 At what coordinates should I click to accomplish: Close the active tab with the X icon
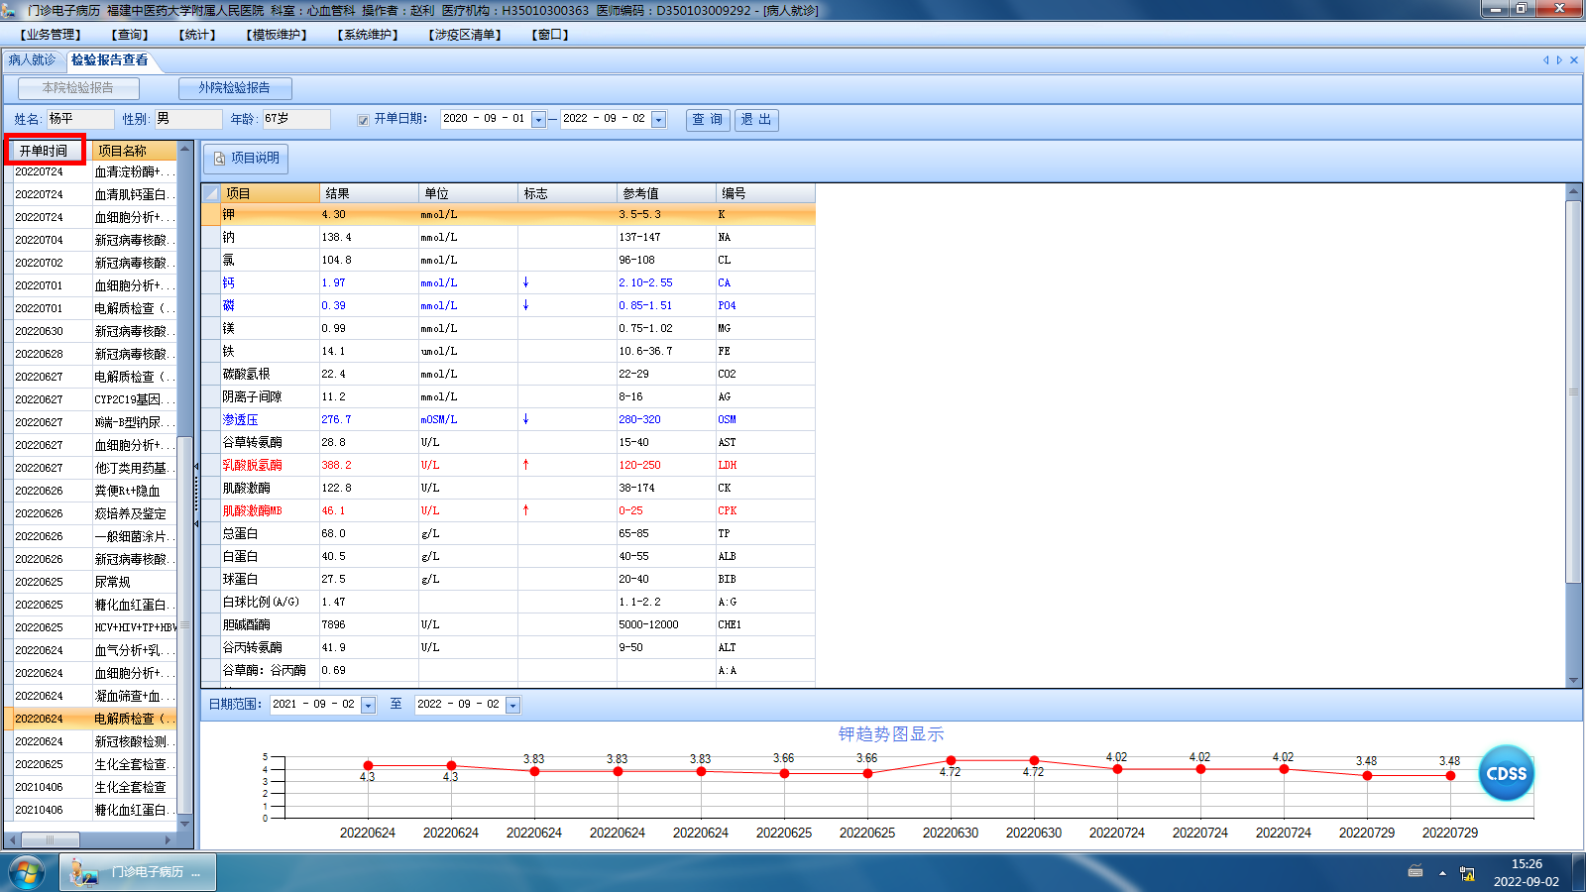click(x=1574, y=60)
